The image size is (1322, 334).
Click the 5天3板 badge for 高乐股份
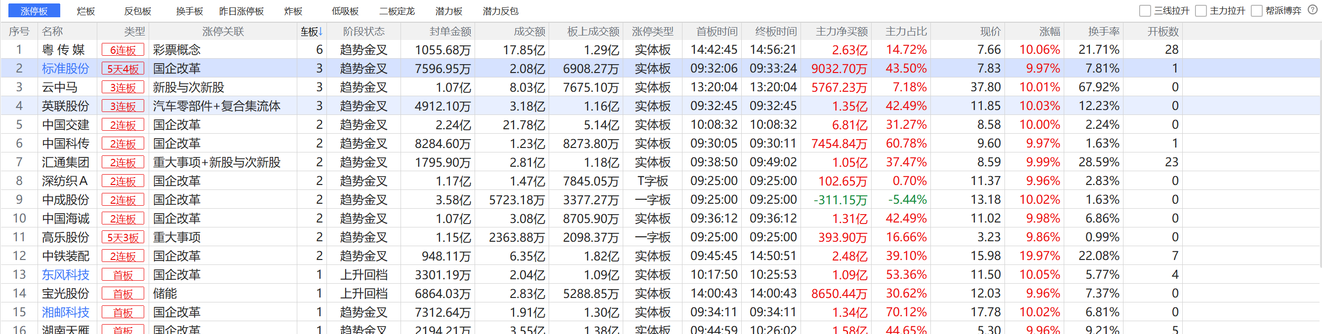tap(122, 237)
